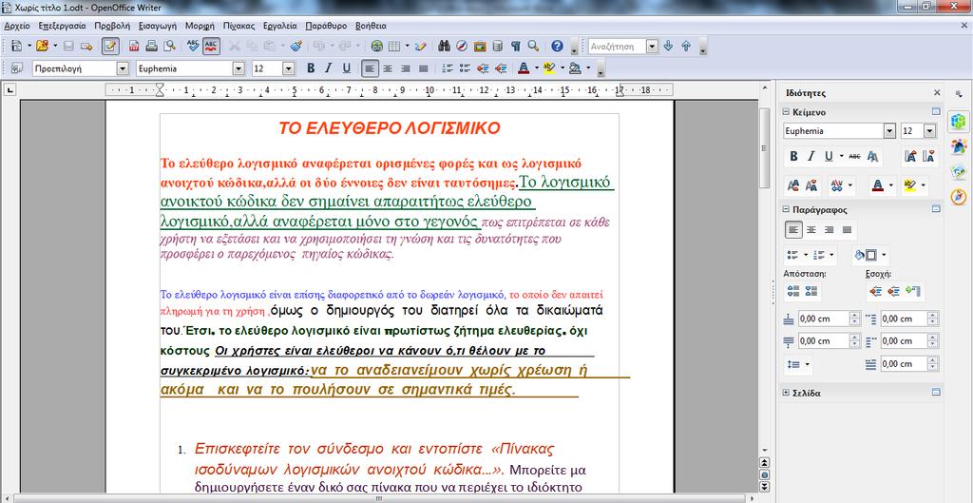Open the Προβολή menu
The height and width of the screenshot is (503, 973).
pyautogui.click(x=112, y=26)
